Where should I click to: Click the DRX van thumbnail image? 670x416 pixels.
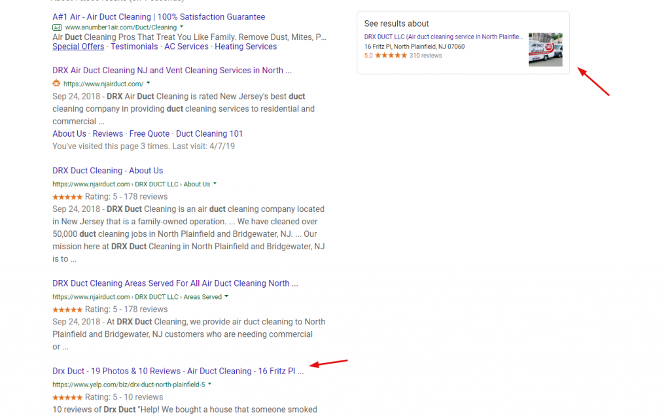545,50
